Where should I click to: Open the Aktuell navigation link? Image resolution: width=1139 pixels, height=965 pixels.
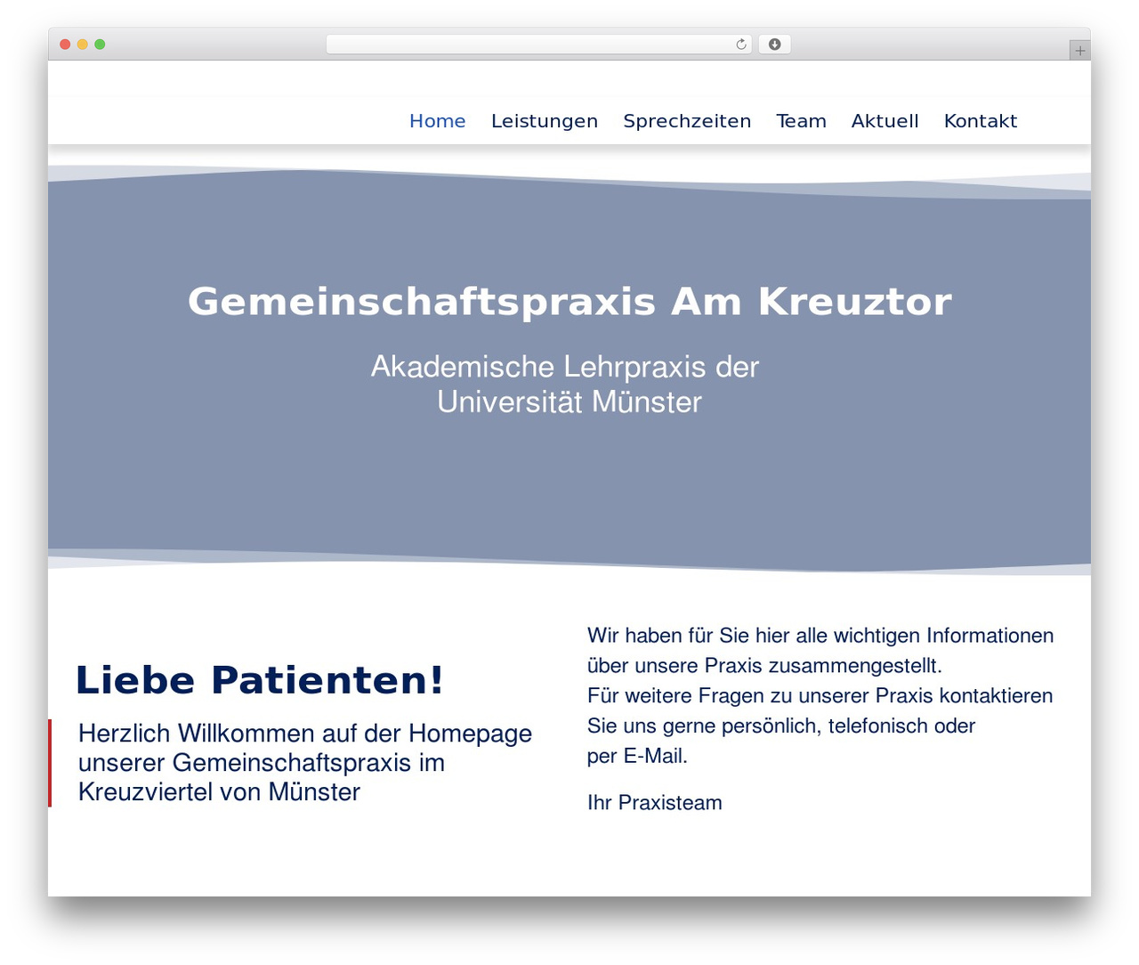tap(885, 121)
